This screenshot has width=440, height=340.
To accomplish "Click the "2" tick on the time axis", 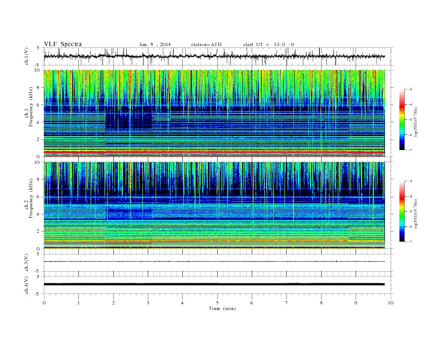I will pos(113,303).
